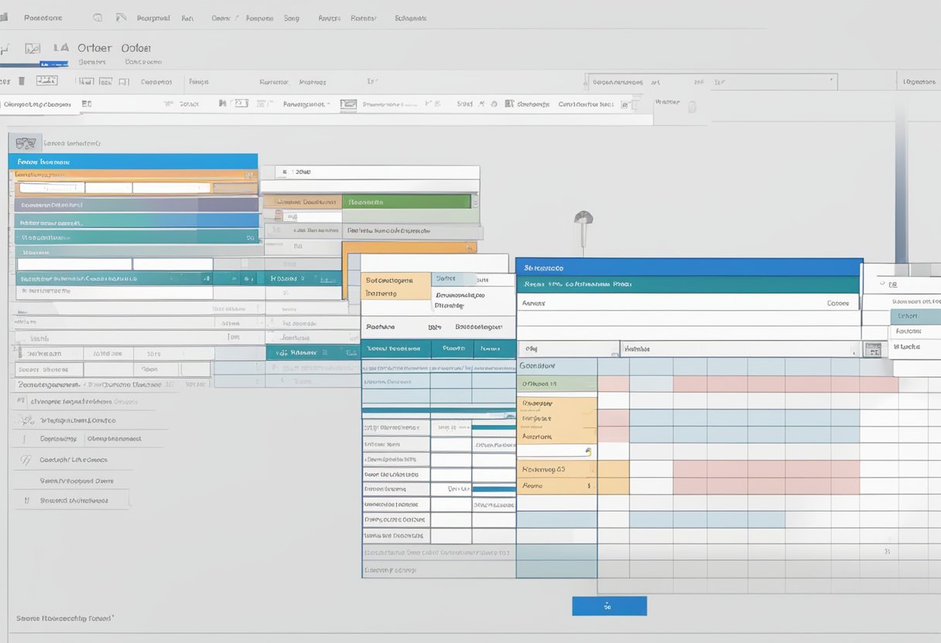Open the wide dropdown box in the upper-right toolbar
Image resolution: width=941 pixels, height=643 pixels.
point(711,81)
